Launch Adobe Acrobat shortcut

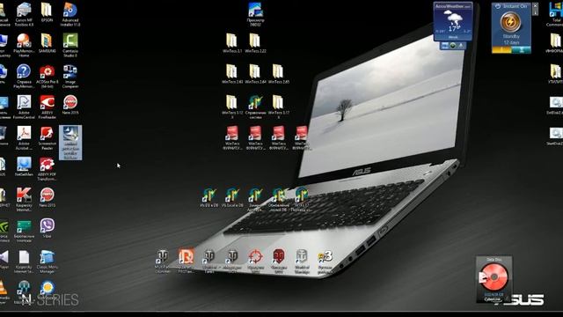click(x=24, y=138)
